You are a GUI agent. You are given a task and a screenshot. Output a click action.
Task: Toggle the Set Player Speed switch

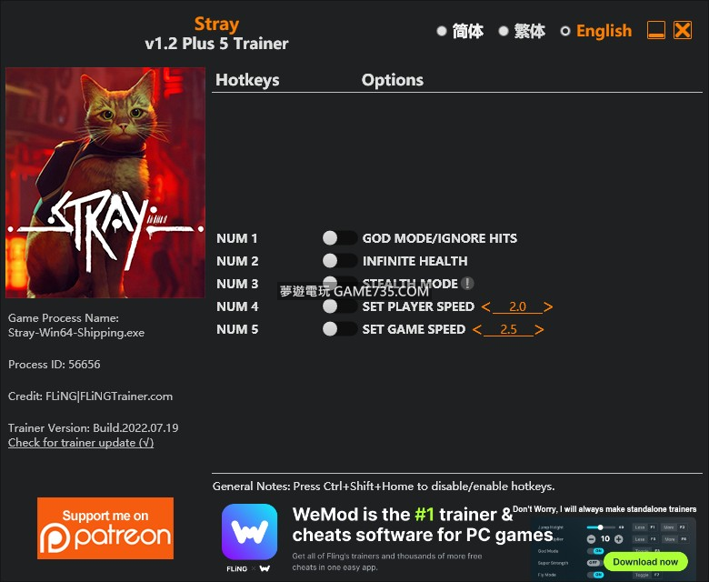(x=340, y=306)
